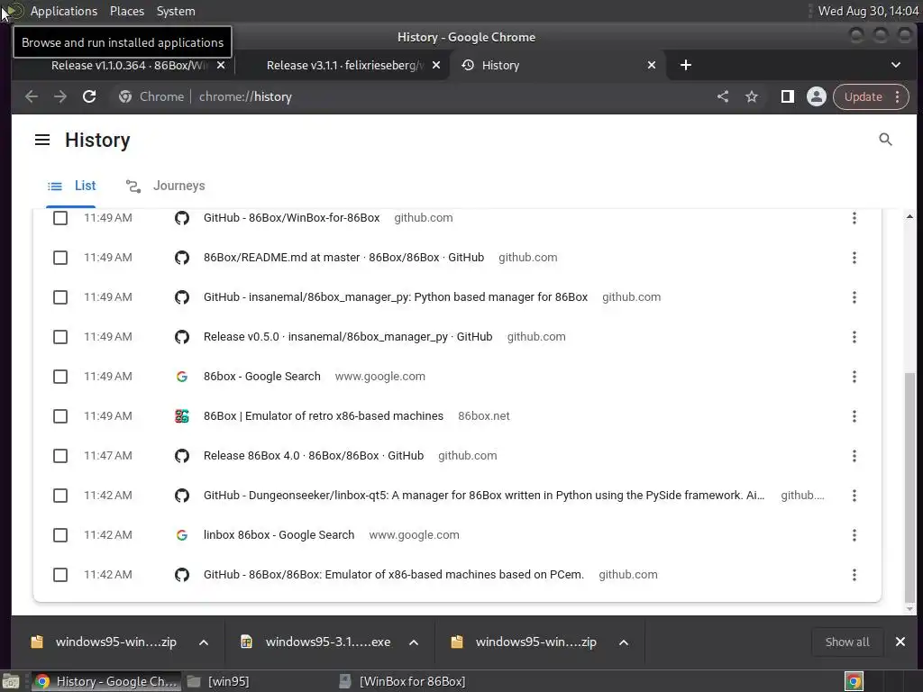This screenshot has height=692, width=923.
Task: Click the scrollbar up arrow
Action: coord(909,217)
